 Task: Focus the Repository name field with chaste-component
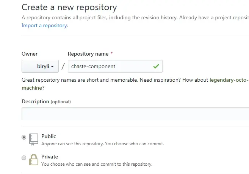point(110,66)
